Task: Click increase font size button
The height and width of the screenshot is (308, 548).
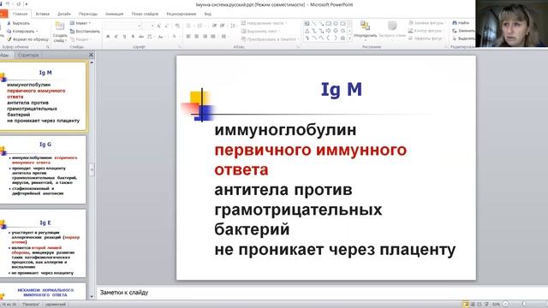Action: click(158, 26)
